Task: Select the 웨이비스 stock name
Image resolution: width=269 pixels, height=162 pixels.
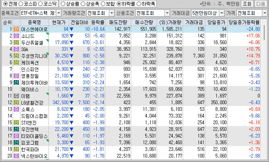Action: 30,89
